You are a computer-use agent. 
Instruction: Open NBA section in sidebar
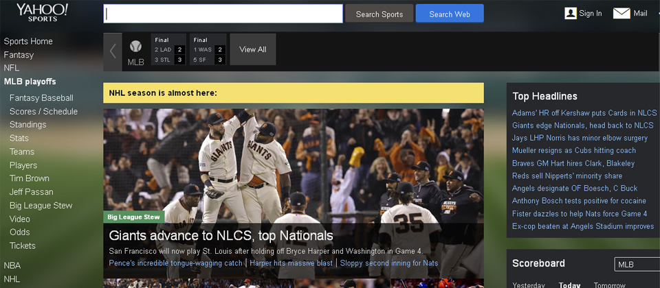[12, 265]
